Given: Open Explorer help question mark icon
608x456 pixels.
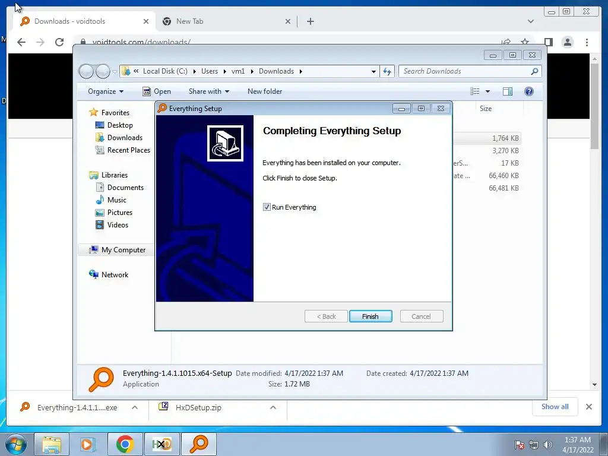Looking at the screenshot, I should (529, 91).
